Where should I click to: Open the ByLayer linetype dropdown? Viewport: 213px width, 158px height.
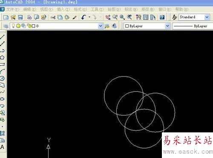tap(193, 26)
